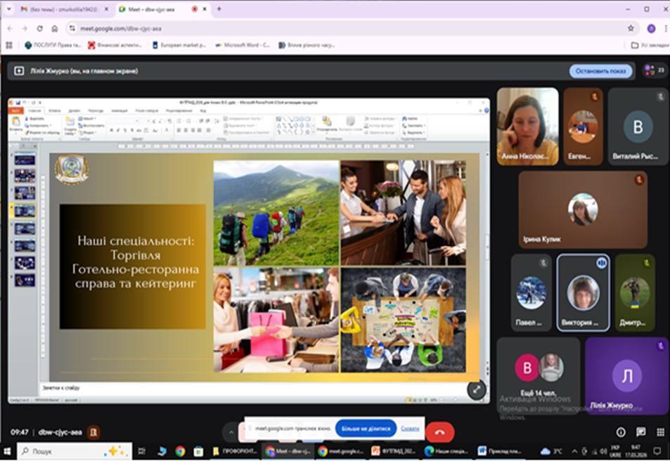Viewport: 670px width, 466px height.
Task: Click "Остановить показ" button
Action: [x=600, y=71]
